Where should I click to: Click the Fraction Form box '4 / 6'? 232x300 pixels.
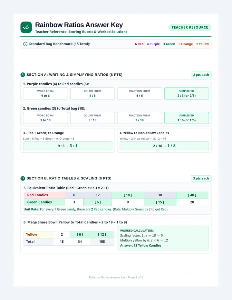(140, 93)
